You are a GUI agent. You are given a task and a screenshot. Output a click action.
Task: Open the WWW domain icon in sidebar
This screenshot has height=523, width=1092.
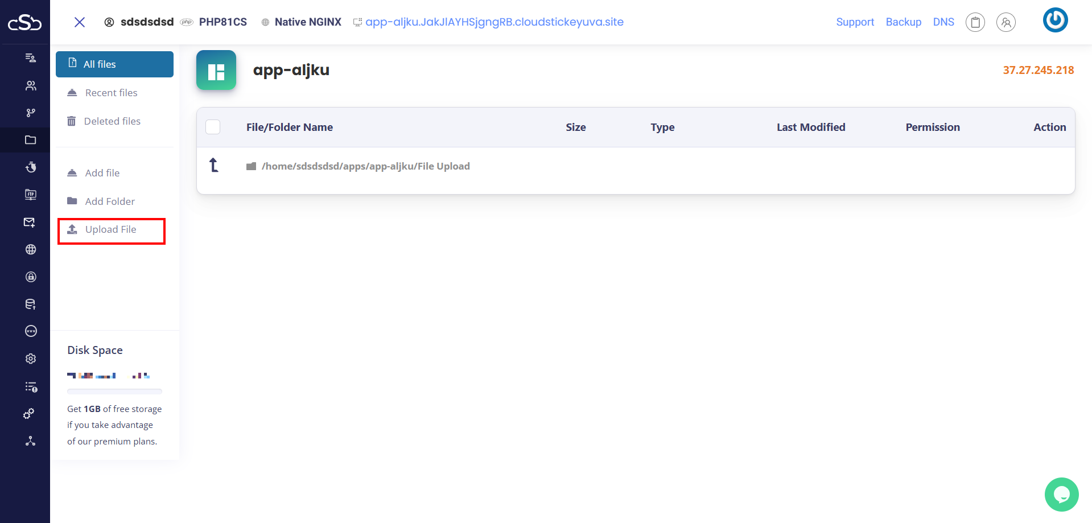click(31, 331)
